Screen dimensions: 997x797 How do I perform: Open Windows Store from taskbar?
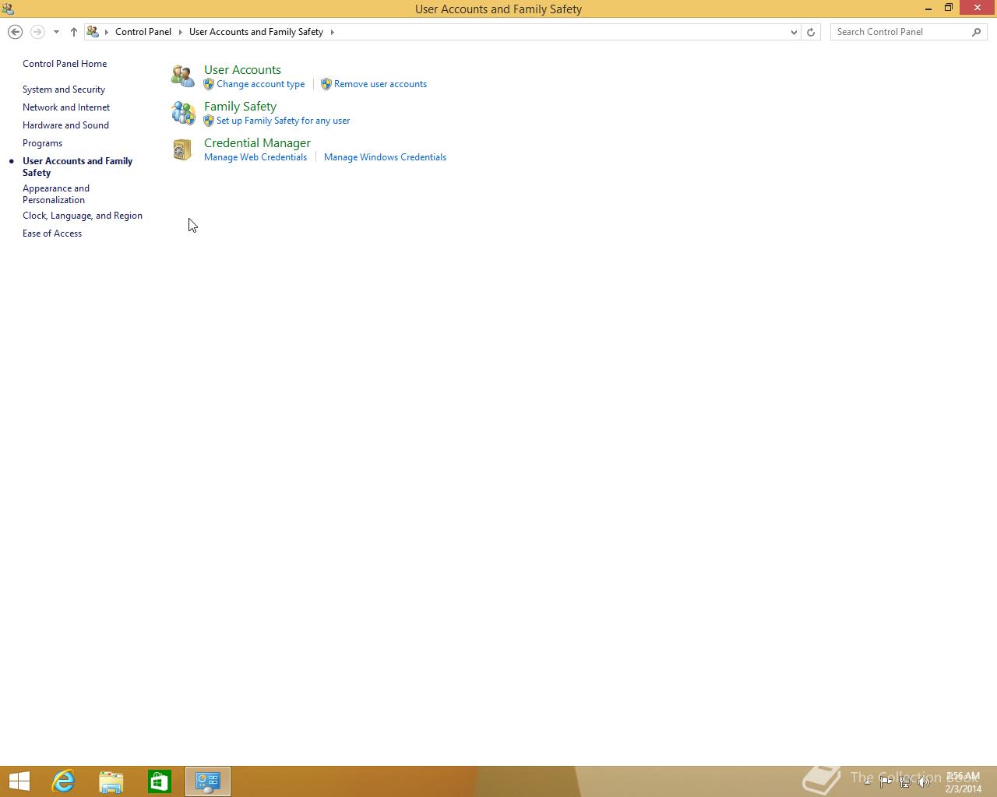160,781
